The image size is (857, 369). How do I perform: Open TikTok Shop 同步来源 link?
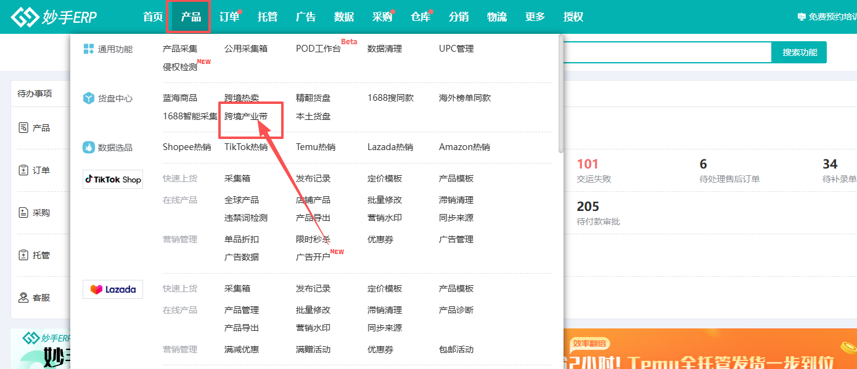point(456,218)
